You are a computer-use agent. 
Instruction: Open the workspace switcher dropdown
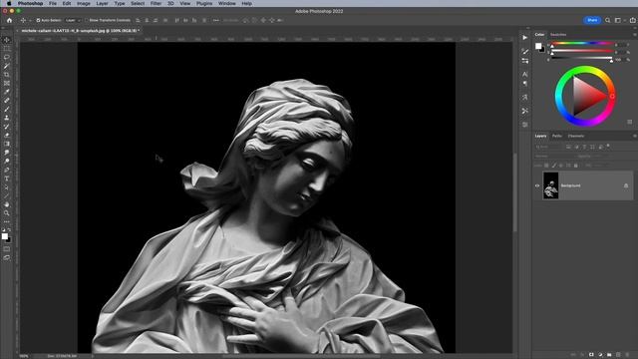(619, 20)
